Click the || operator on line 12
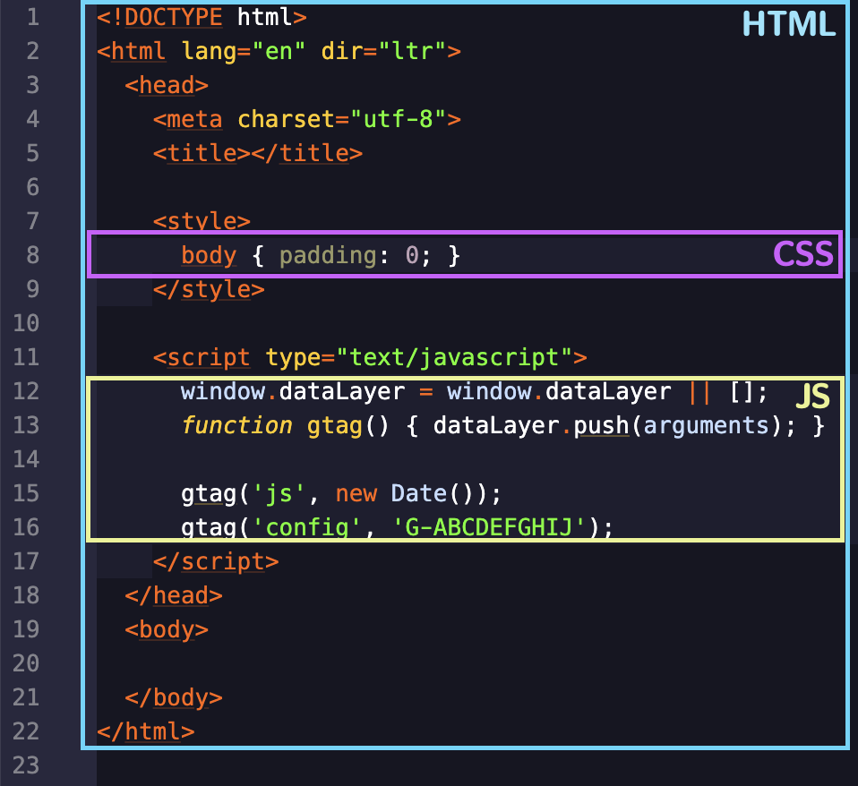Screen dimensions: 858x786 coord(699,391)
